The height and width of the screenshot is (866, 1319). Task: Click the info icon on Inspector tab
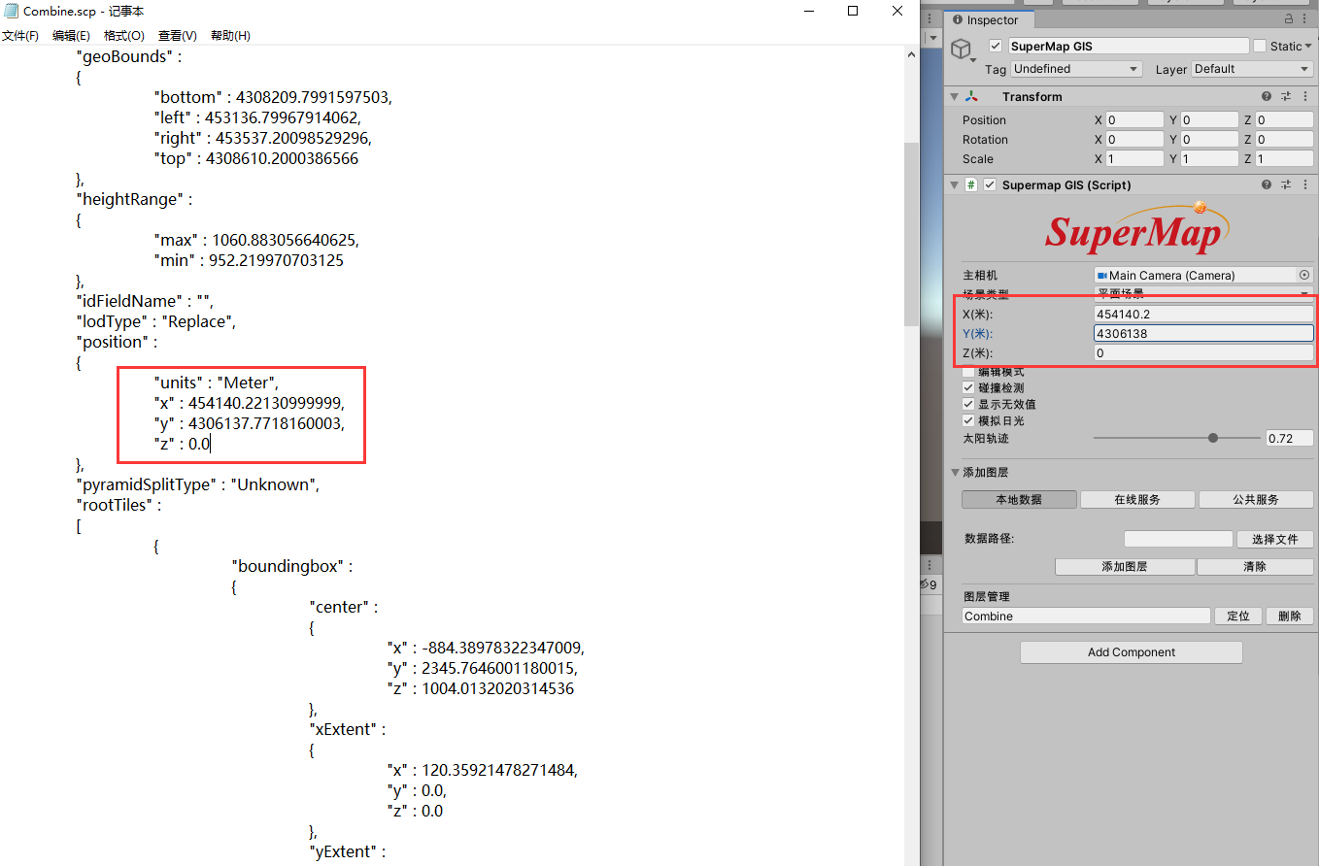pos(957,19)
